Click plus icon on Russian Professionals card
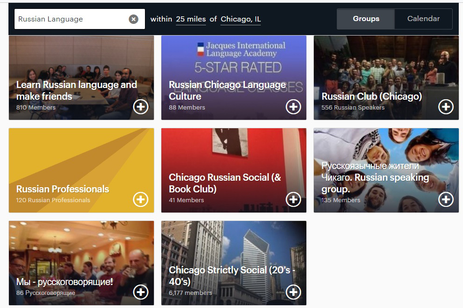 point(141,199)
